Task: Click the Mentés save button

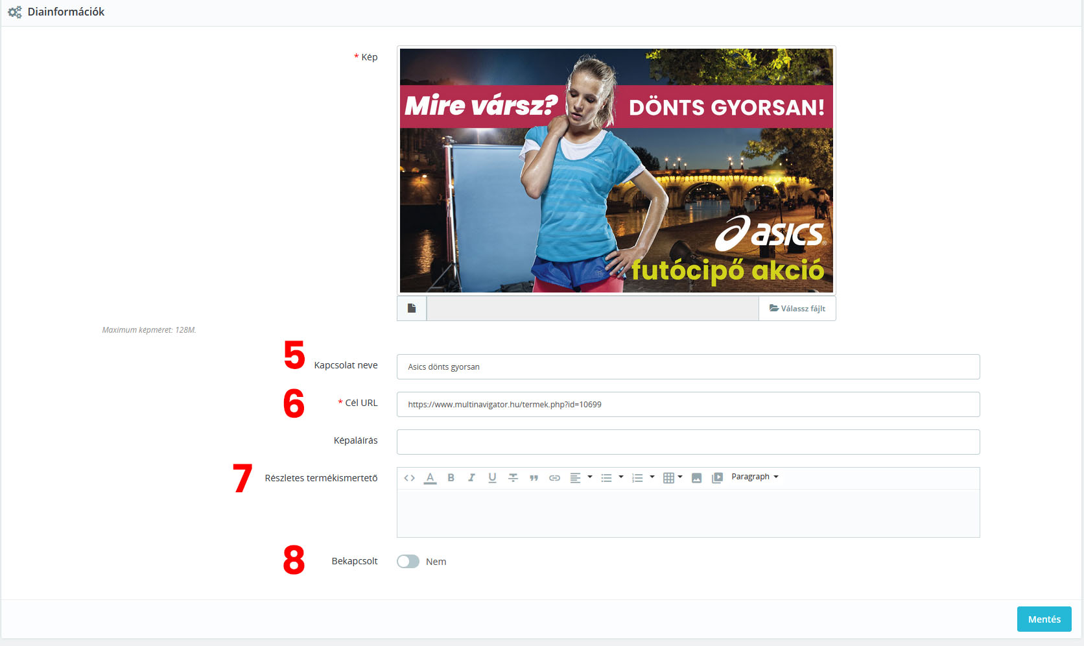Action: tap(1044, 619)
